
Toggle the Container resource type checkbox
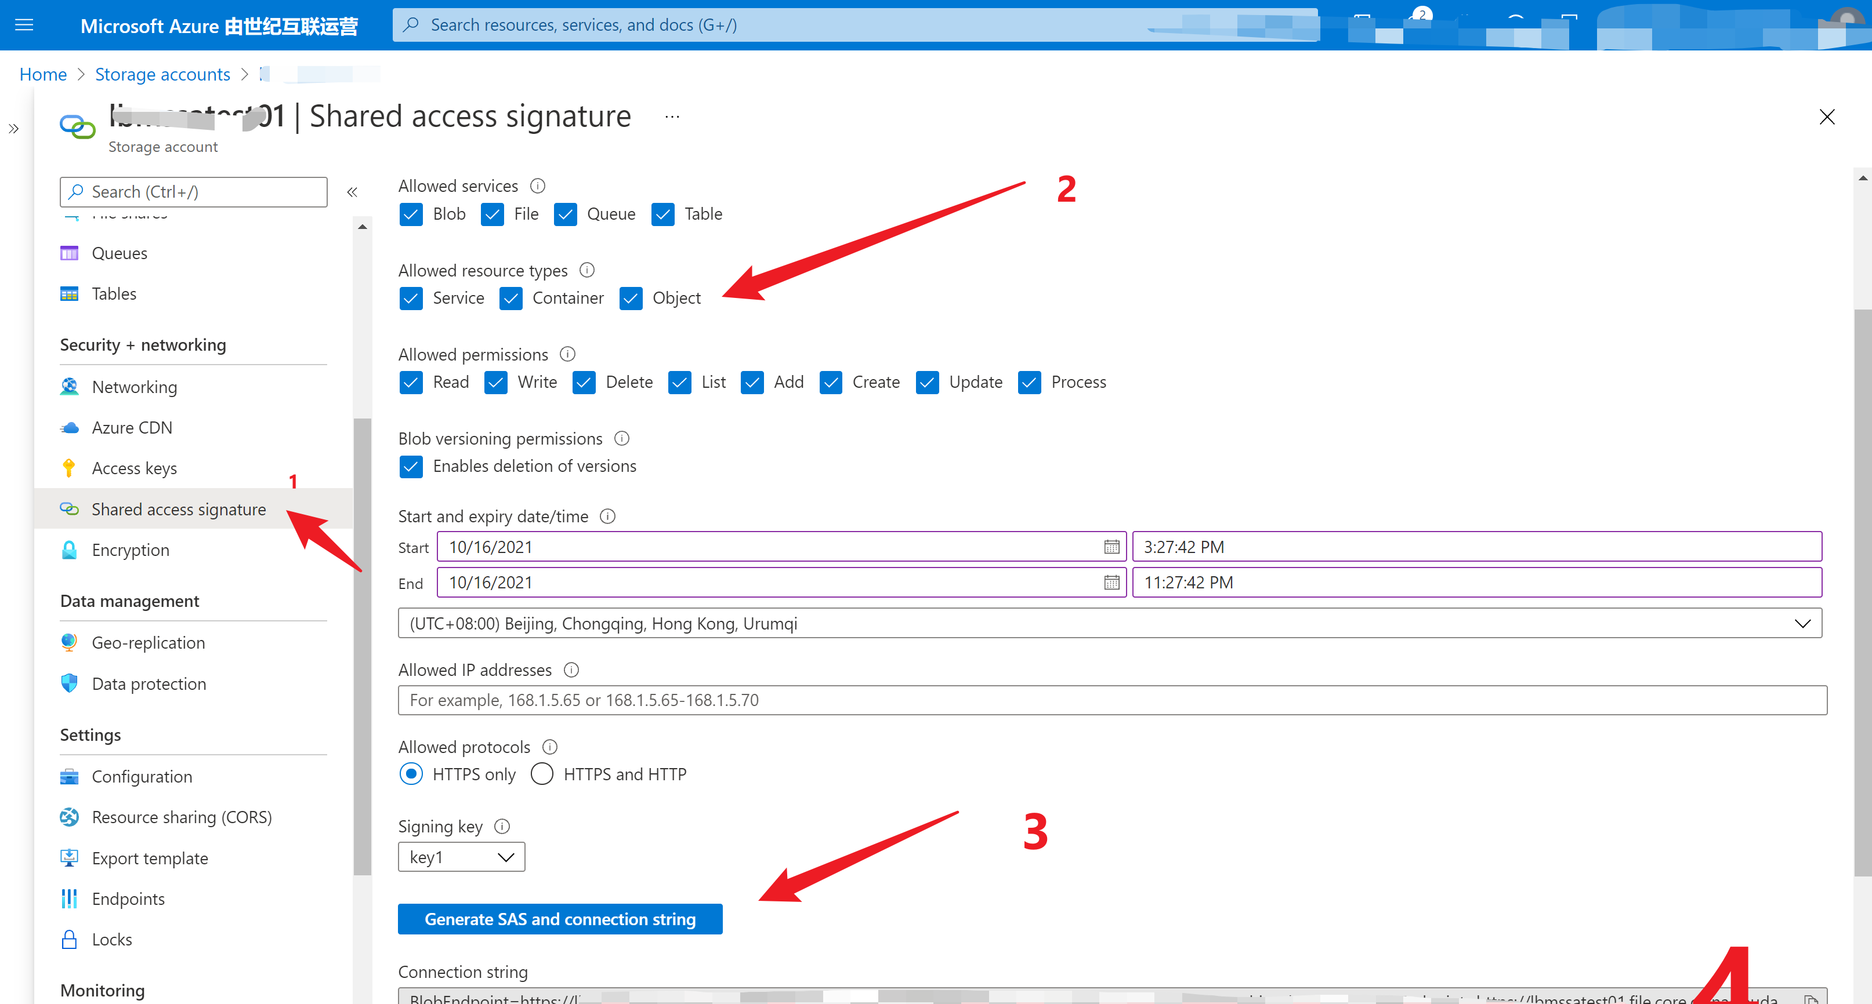(510, 299)
